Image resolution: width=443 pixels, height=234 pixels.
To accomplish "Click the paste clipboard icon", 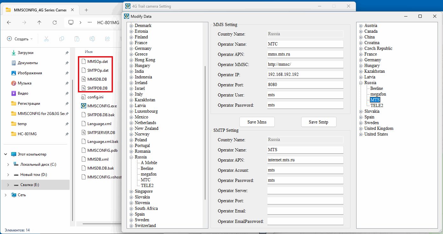I will pos(77,39).
